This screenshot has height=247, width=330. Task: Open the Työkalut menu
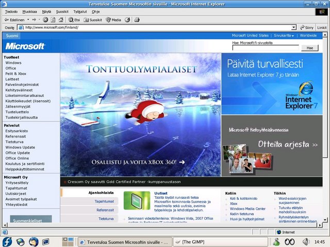click(x=80, y=12)
